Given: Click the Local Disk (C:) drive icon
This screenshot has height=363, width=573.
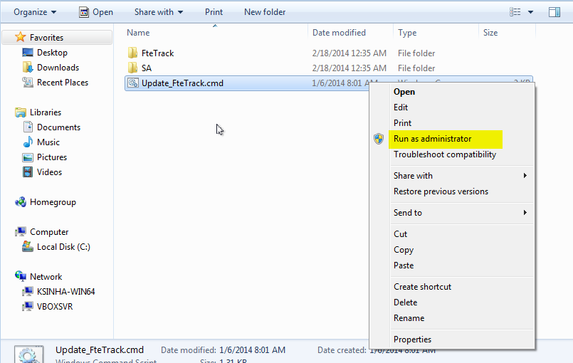Looking at the screenshot, I should pos(28,247).
